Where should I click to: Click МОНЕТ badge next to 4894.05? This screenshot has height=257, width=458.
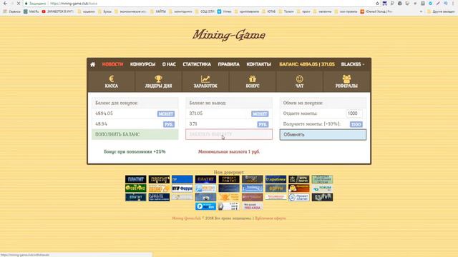165,114
